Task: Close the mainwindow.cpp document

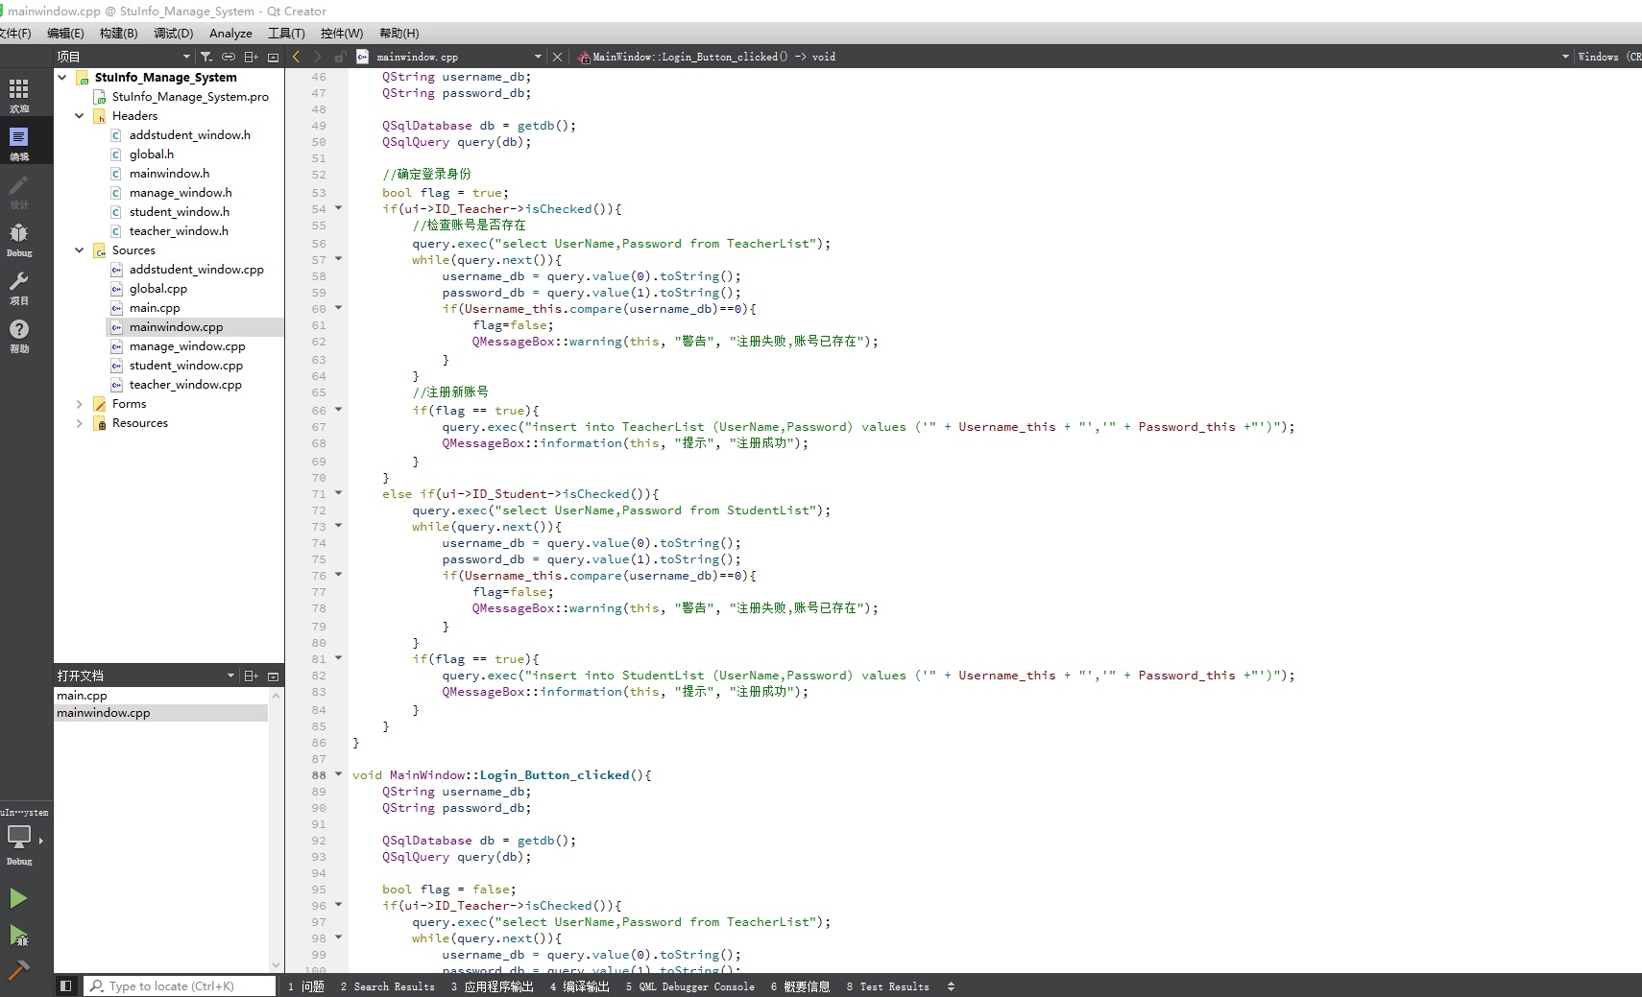Action: pos(557,57)
